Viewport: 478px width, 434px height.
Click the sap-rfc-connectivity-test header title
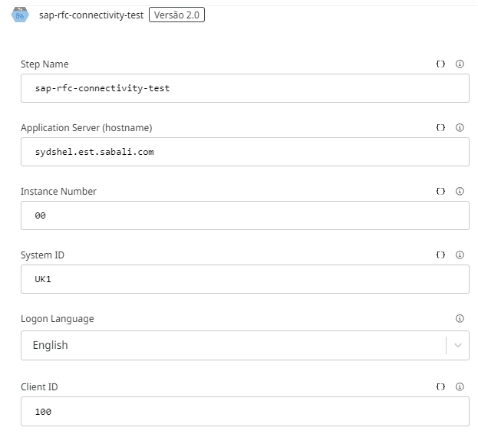tap(91, 15)
